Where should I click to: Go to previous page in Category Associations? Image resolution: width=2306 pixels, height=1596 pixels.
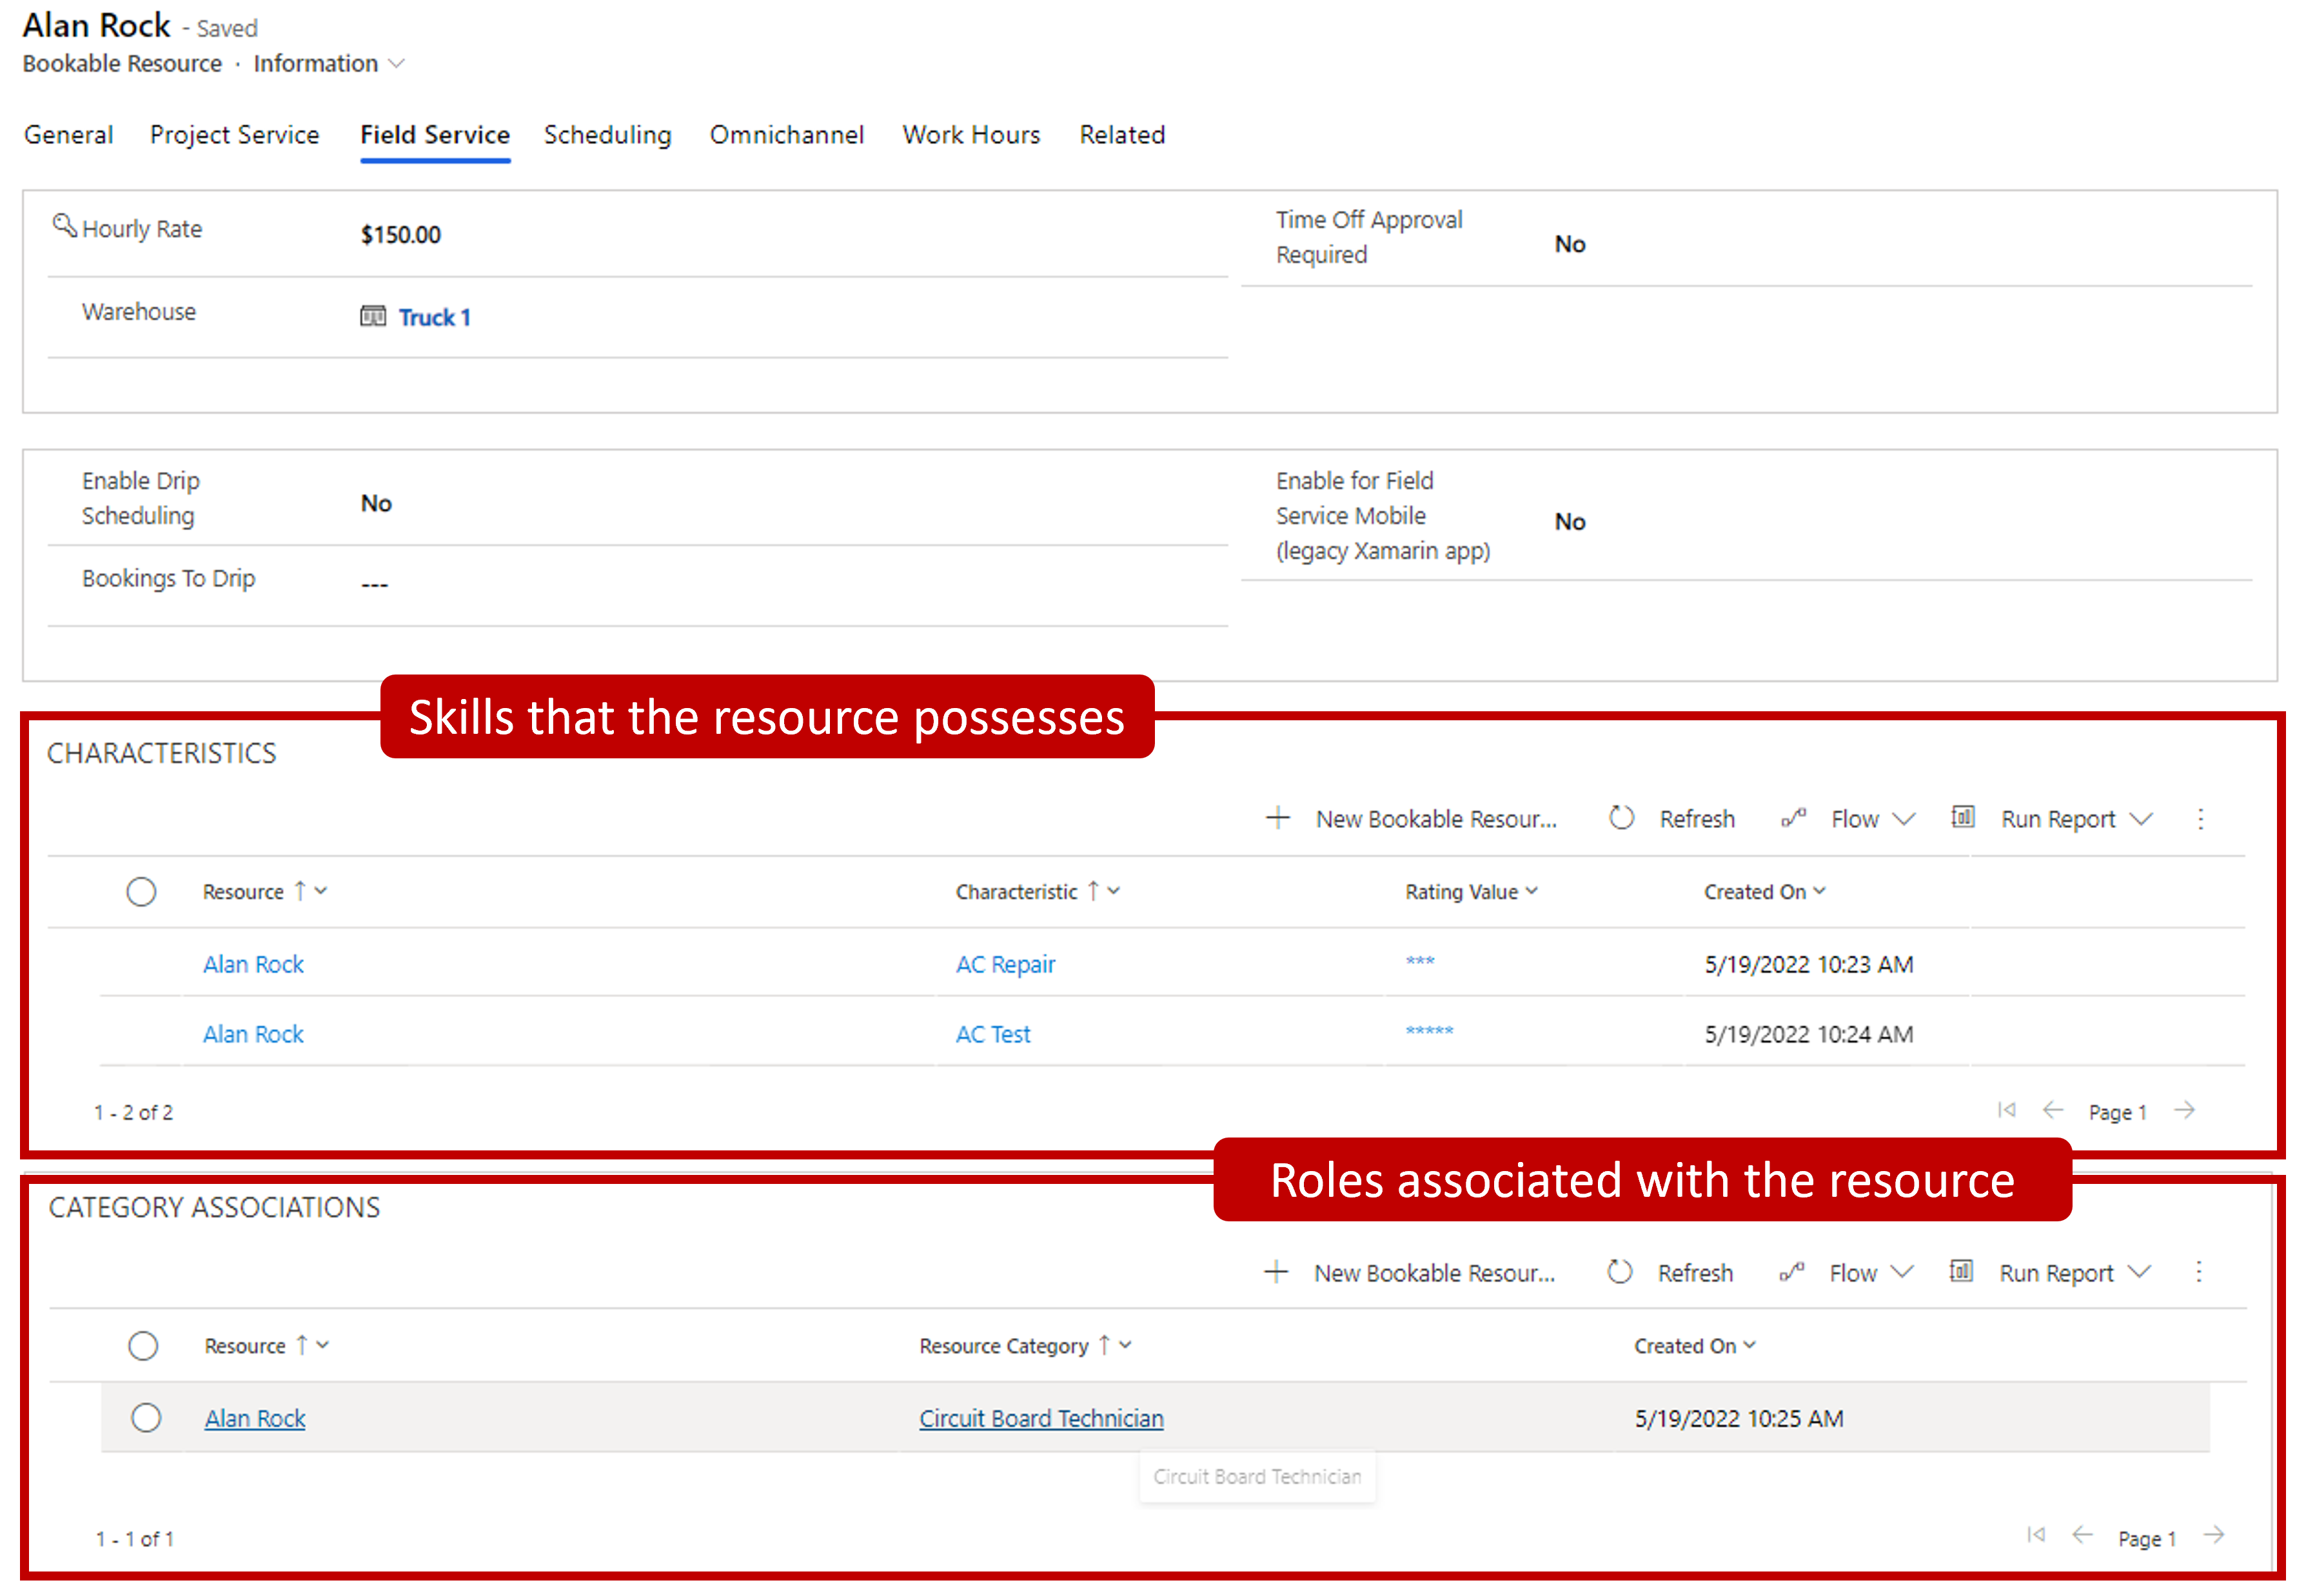[x=2082, y=1535]
